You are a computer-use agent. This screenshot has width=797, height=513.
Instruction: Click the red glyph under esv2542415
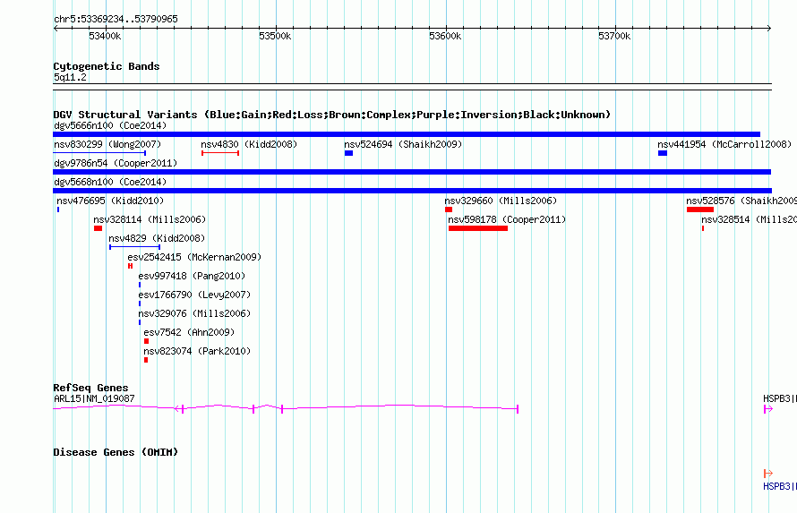click(130, 266)
